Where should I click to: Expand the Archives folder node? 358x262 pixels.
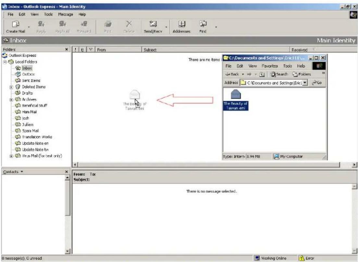click(11, 100)
